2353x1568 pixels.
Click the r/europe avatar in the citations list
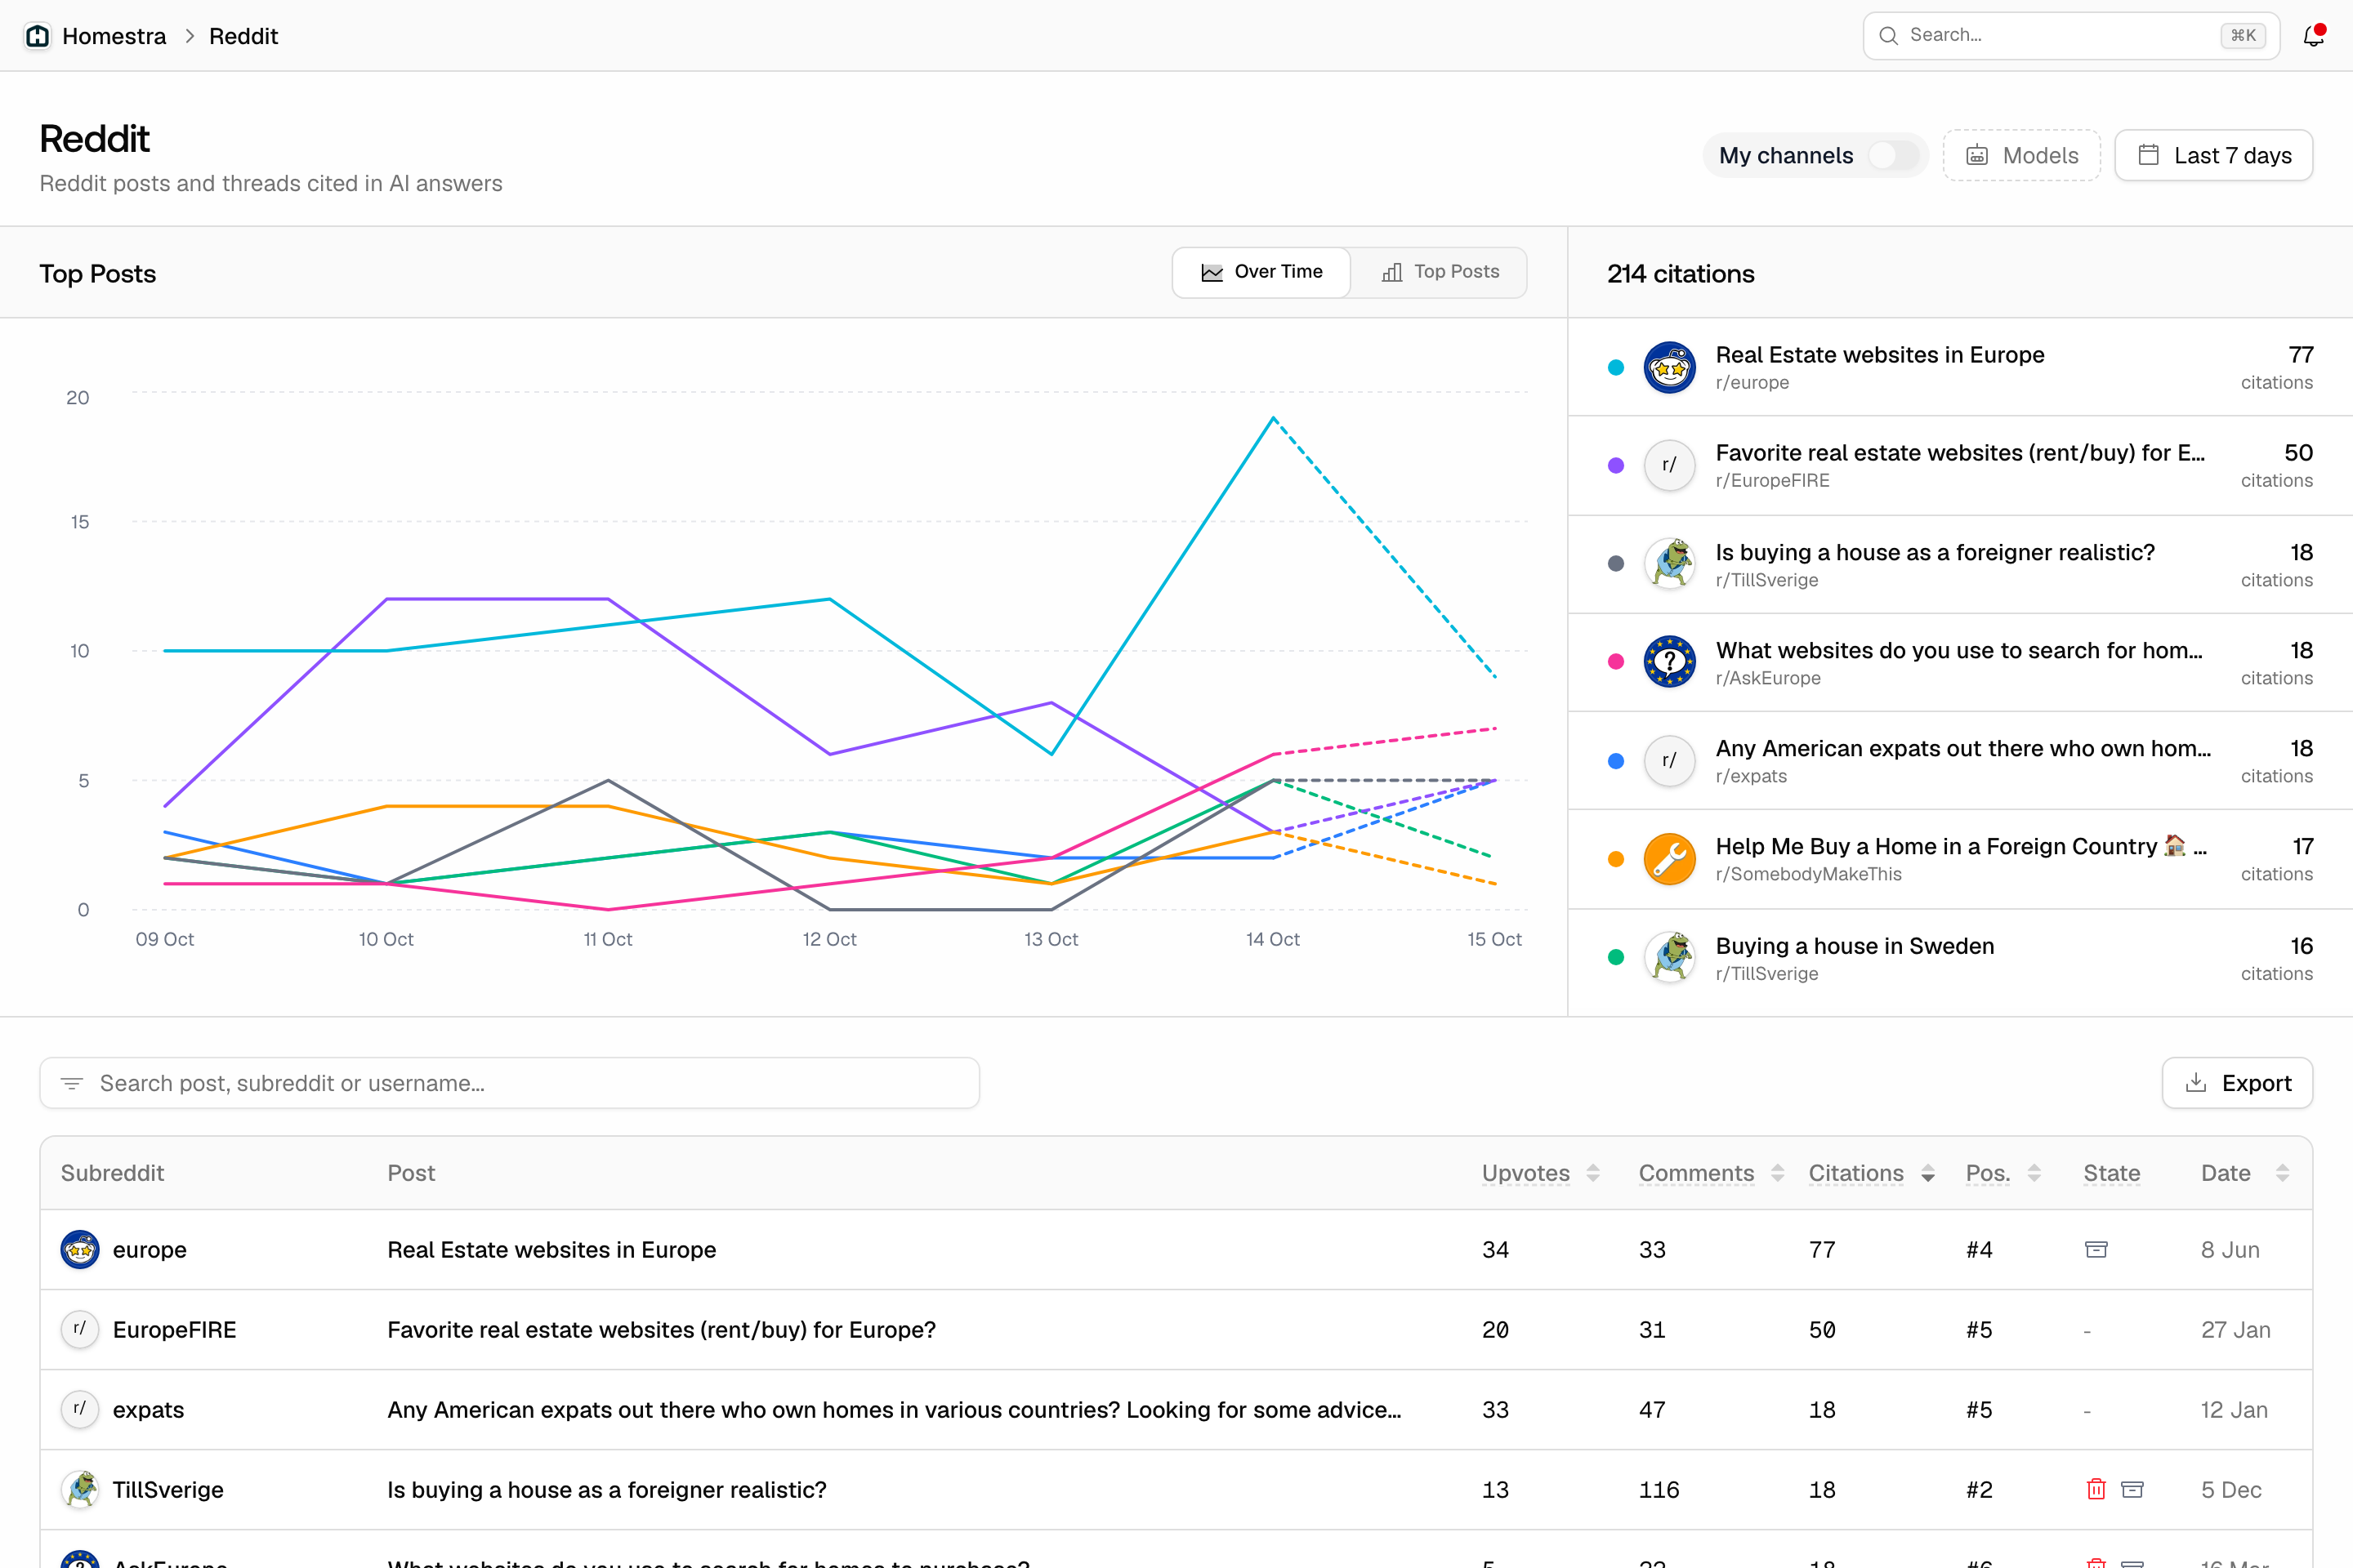[1668, 367]
